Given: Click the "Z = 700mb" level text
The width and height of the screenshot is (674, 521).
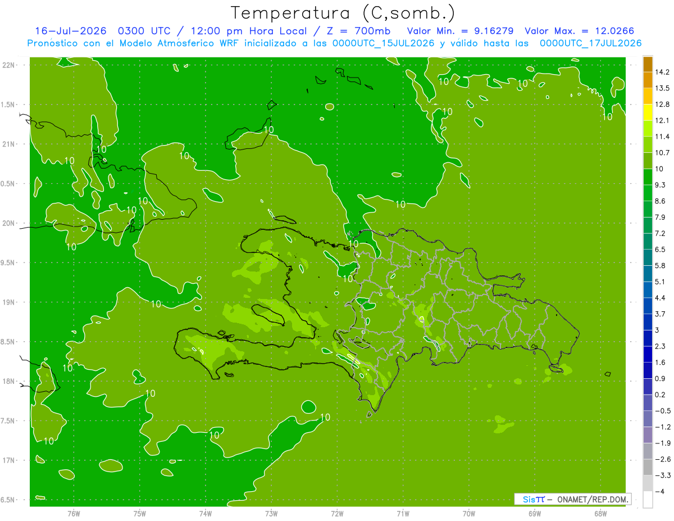Looking at the screenshot, I should pyautogui.click(x=357, y=31).
